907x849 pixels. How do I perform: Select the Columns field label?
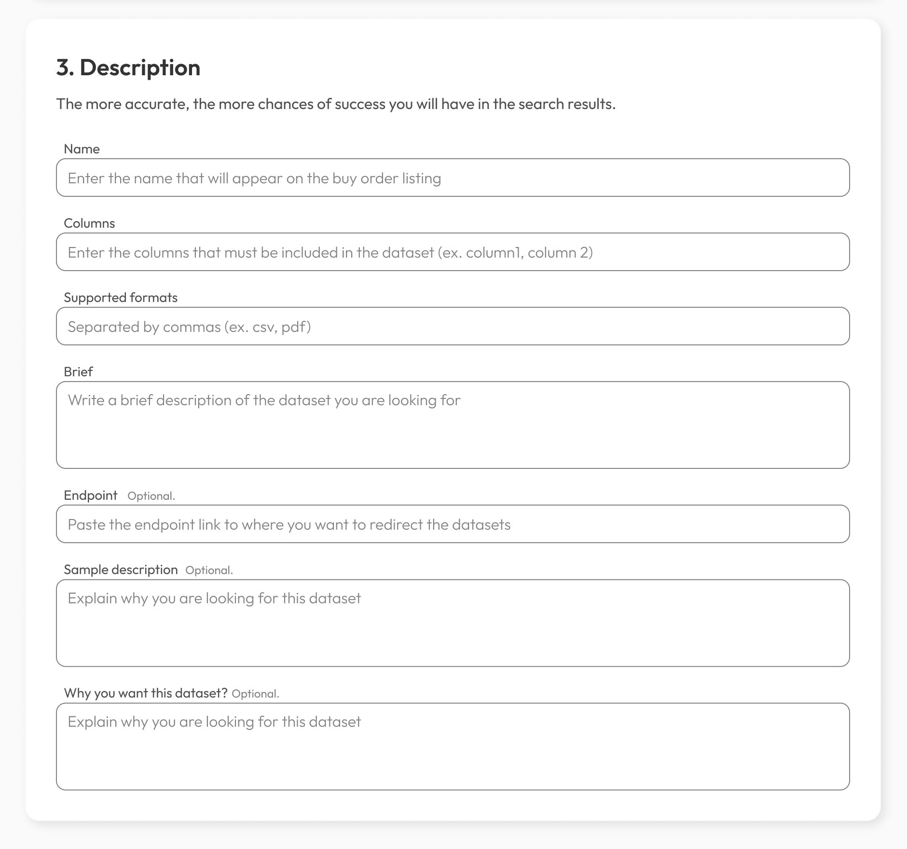click(89, 223)
